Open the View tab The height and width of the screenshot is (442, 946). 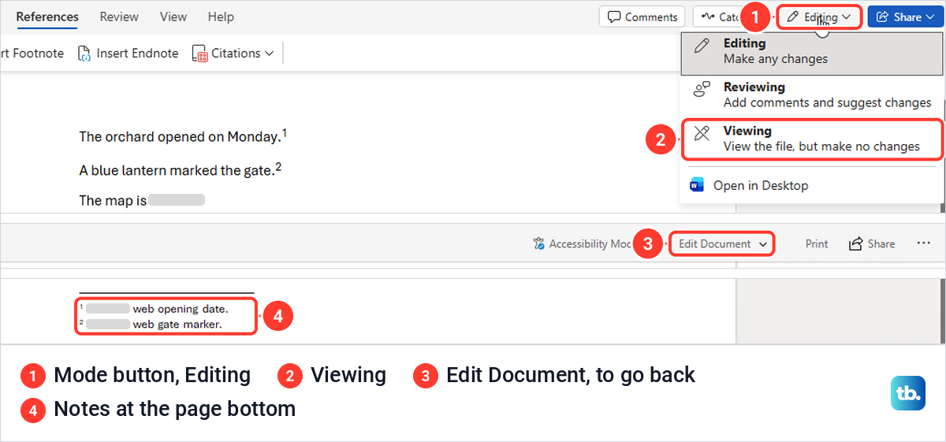pos(173,17)
